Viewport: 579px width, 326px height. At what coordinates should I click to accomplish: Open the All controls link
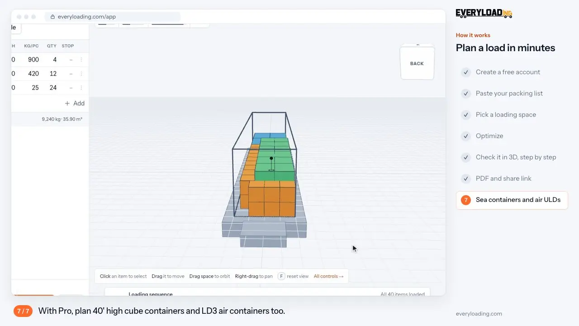pos(328,276)
